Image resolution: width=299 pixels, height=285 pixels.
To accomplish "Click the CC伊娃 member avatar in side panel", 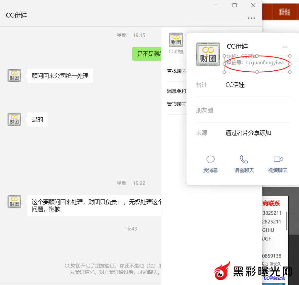I will pos(176,40).
